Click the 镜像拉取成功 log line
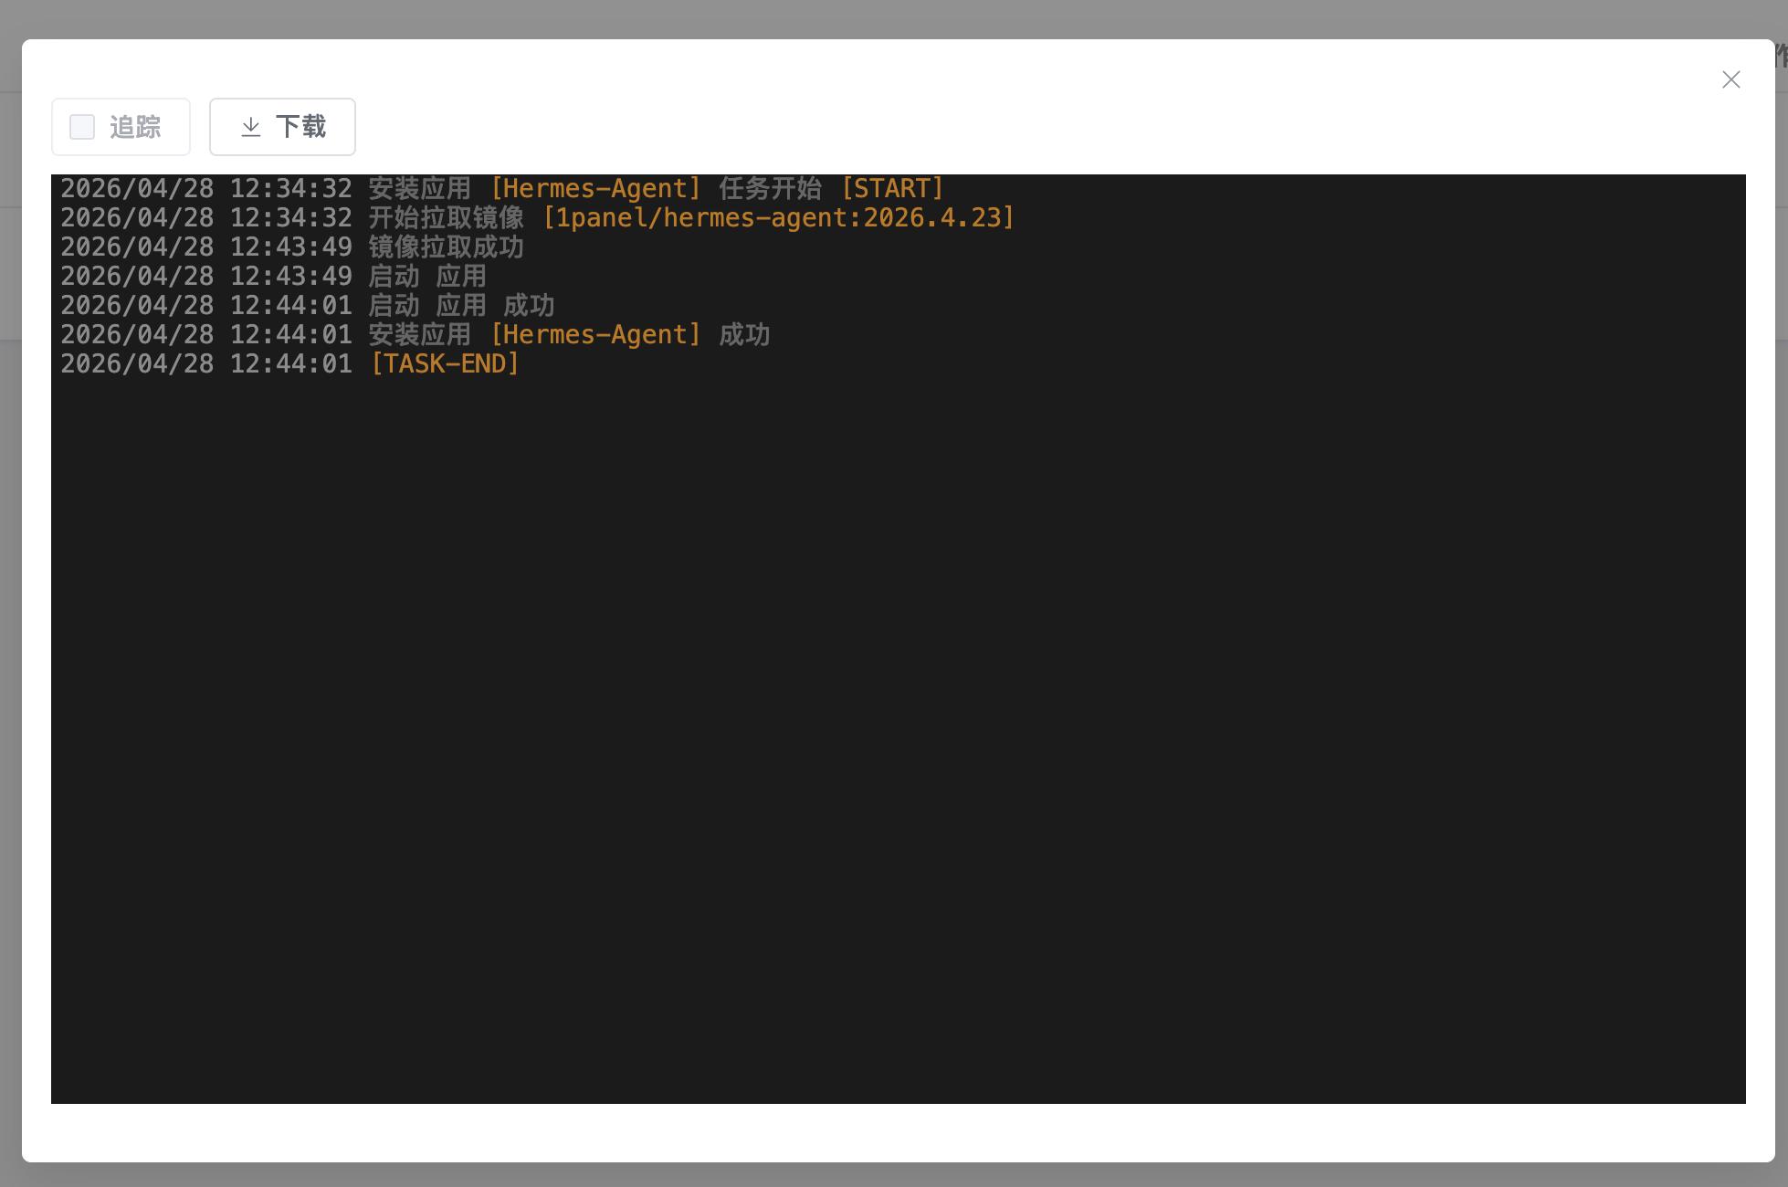Screen dimensions: 1788x1187 click(446, 247)
